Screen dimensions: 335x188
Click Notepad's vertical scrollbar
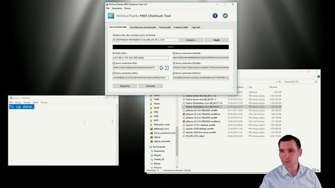point(117,134)
